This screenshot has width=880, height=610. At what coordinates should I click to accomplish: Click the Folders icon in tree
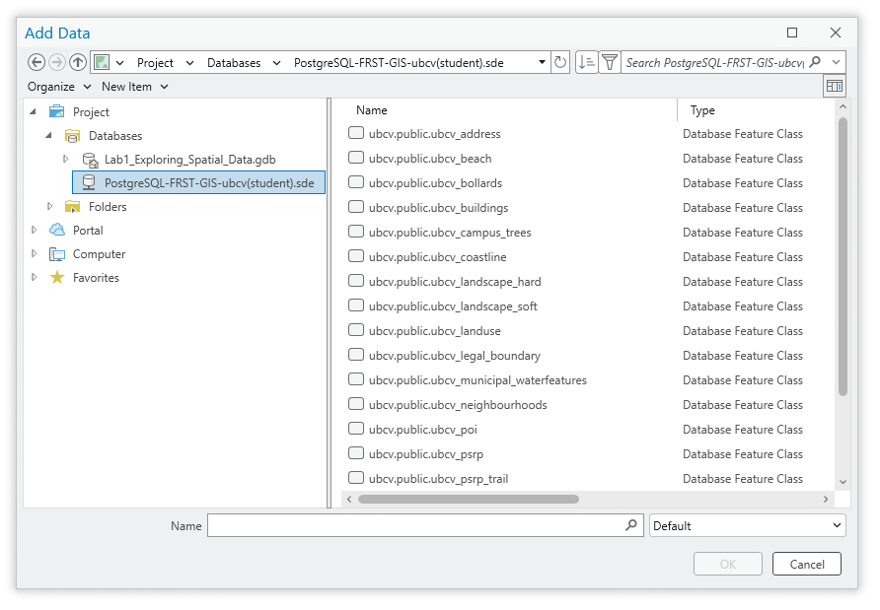(x=72, y=207)
